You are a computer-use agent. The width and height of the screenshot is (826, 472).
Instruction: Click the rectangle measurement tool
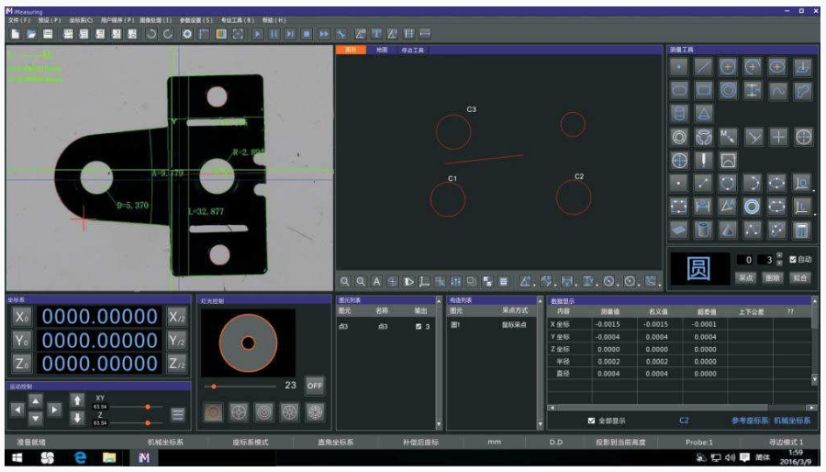click(703, 90)
